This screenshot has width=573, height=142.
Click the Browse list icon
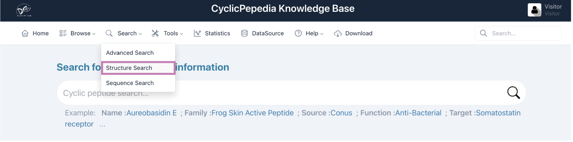click(x=63, y=33)
